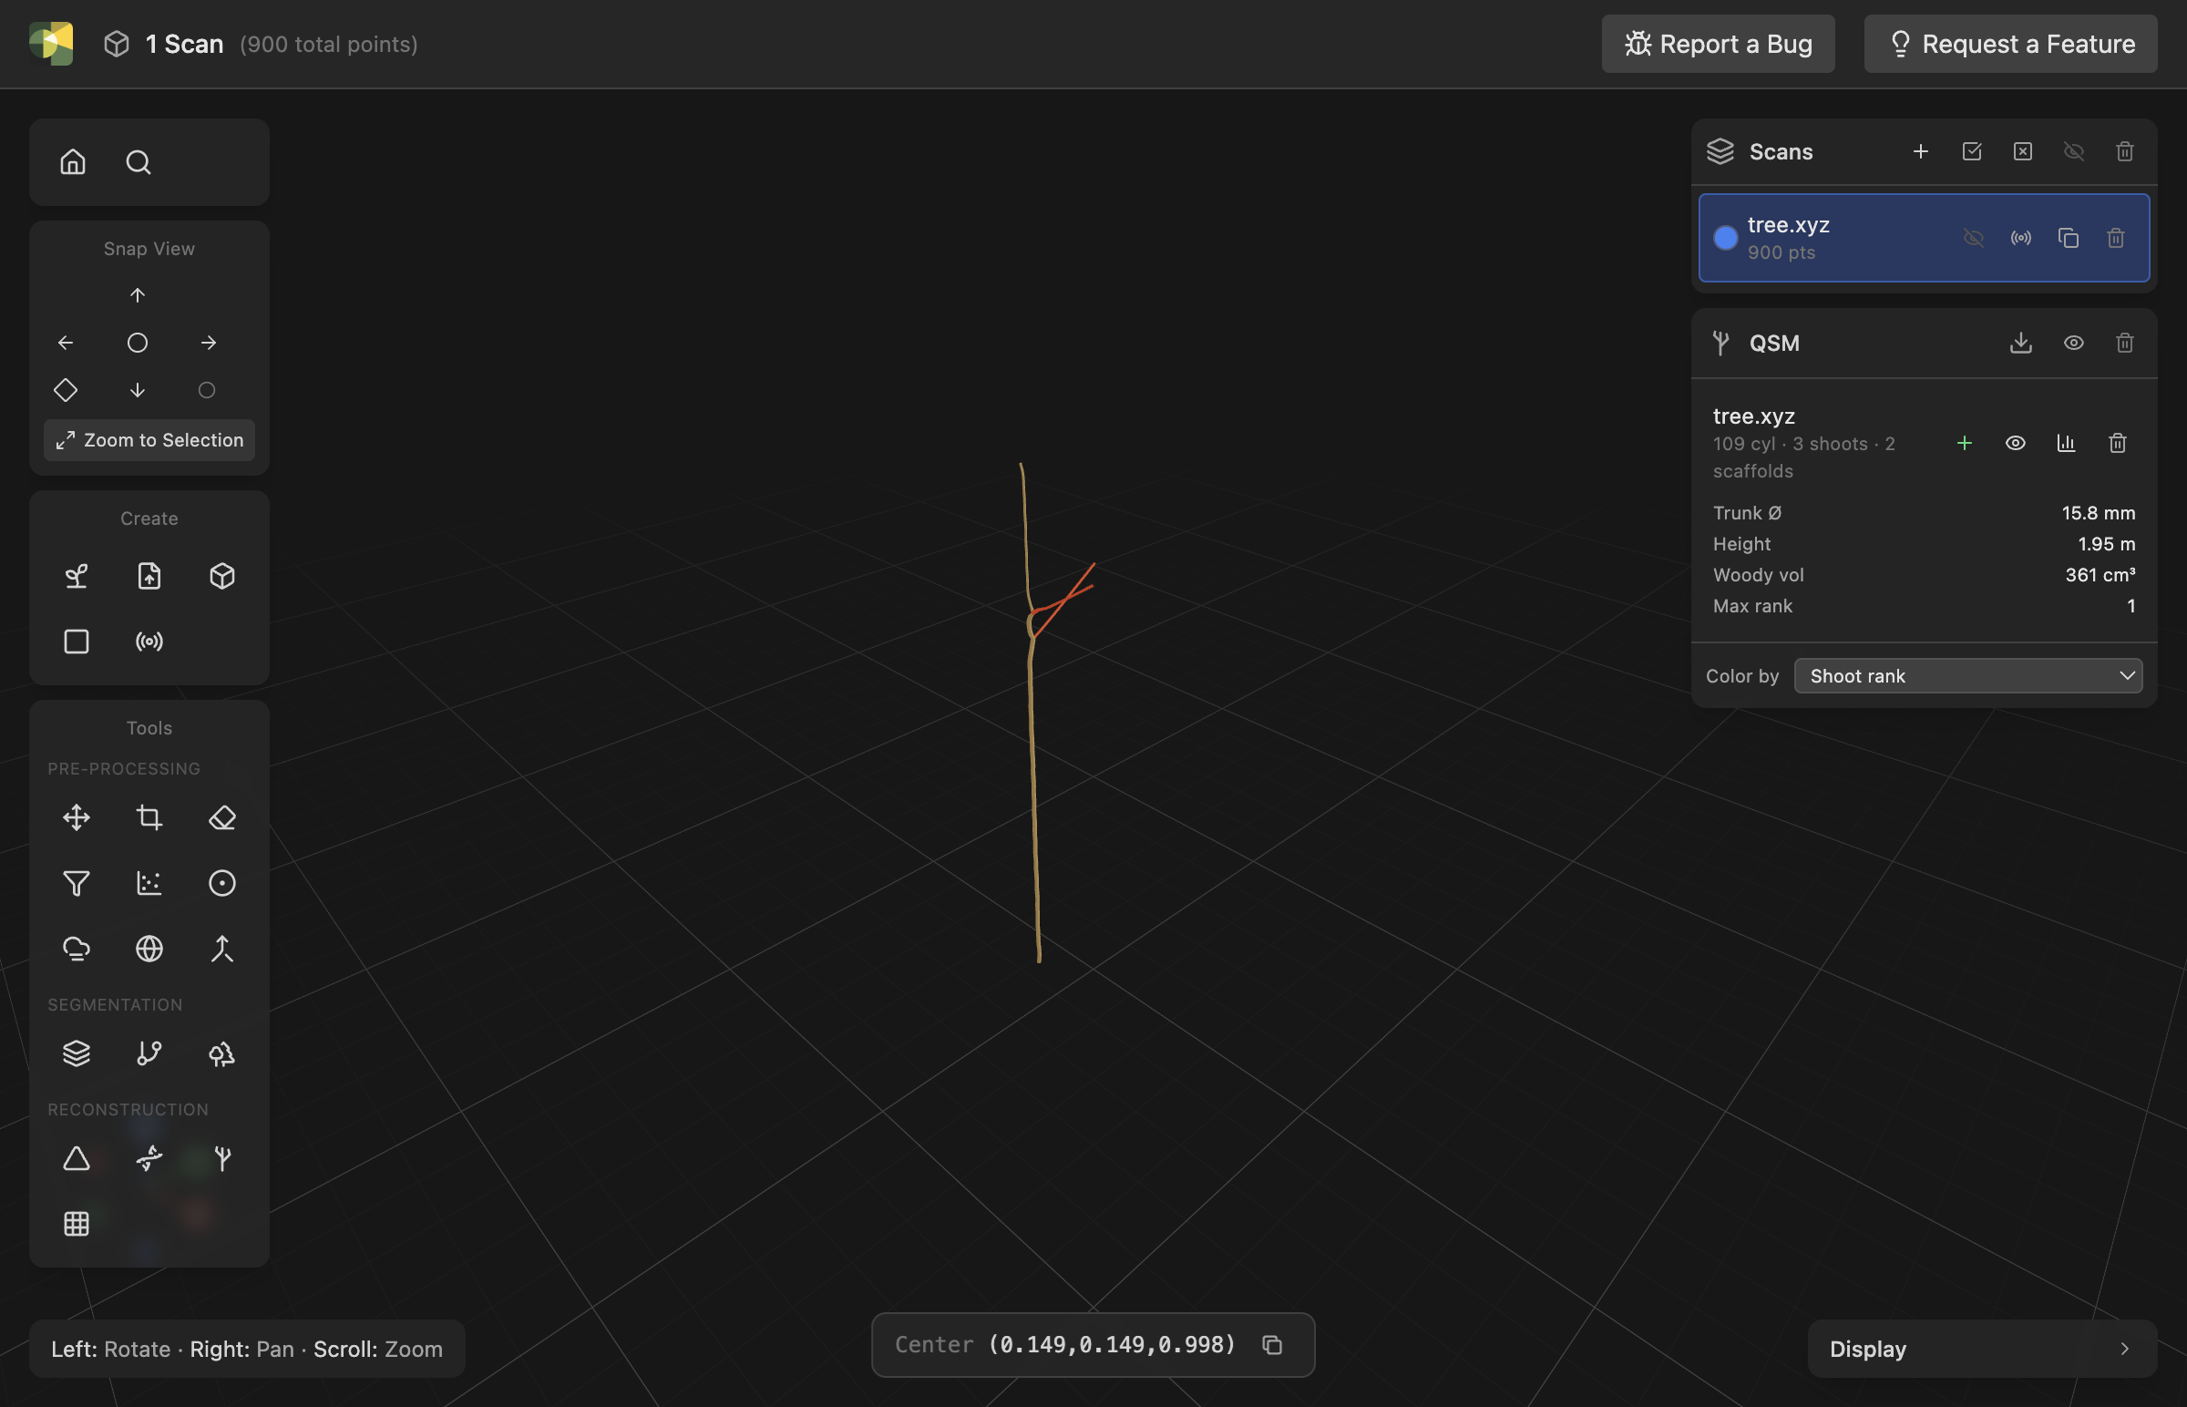Toggle the eye icon in the QSM header

click(x=2075, y=344)
